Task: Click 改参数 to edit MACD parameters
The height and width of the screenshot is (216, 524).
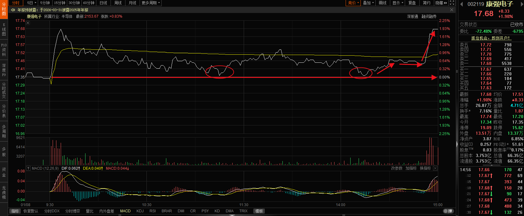Action: tap(397, 168)
